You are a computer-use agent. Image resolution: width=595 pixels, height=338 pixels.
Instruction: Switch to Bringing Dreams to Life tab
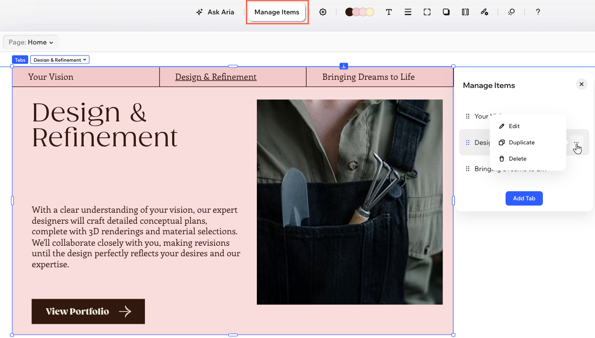368,77
